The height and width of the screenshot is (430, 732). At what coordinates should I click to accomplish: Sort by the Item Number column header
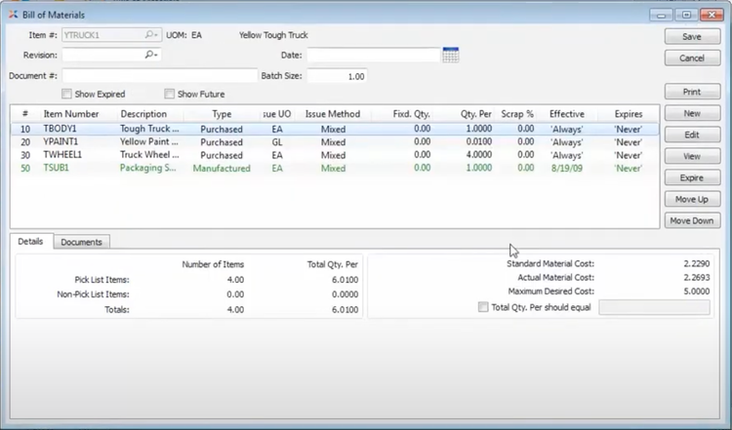70,114
